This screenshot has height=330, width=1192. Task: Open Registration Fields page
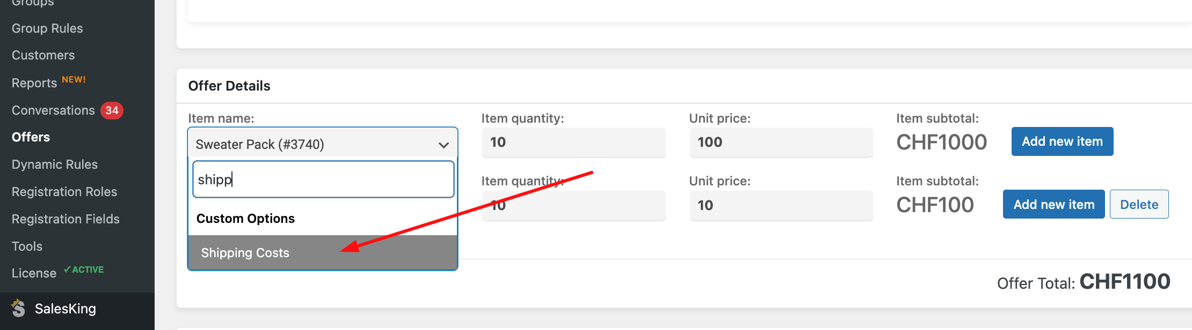[x=66, y=219]
